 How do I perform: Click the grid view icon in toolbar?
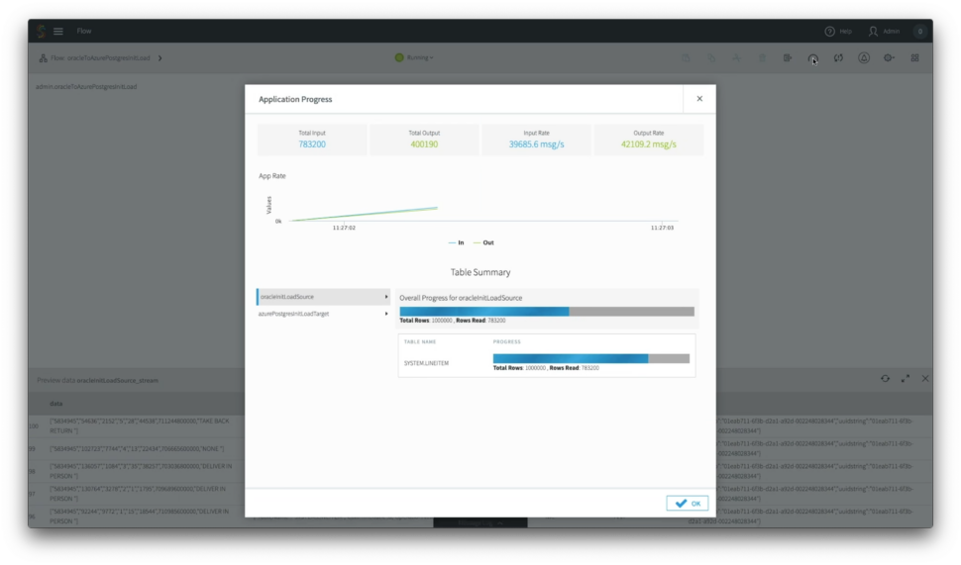click(914, 58)
